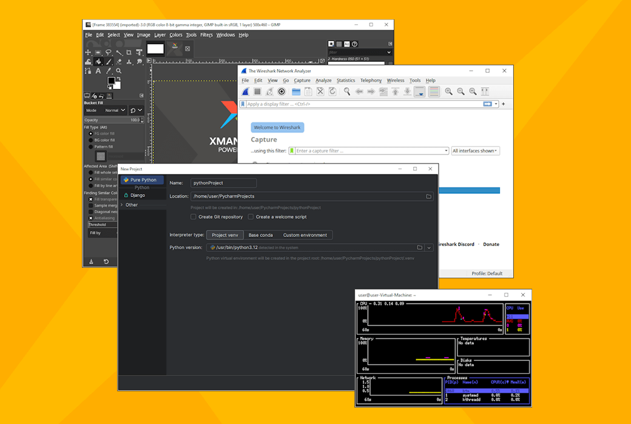Image resolution: width=631 pixels, height=424 pixels.
Task: Click the project Name input field
Action: (223, 183)
